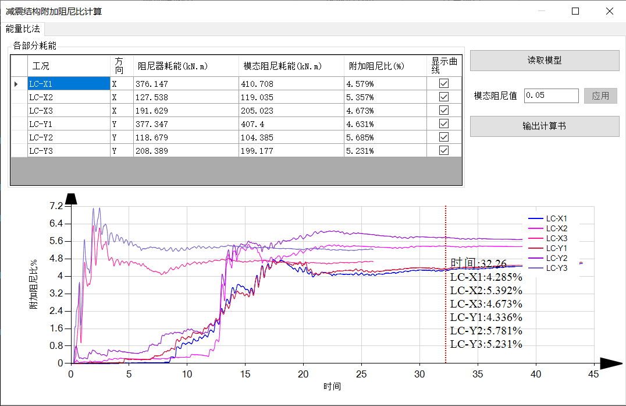Click the 读取模型 button
626x406 pixels.
click(x=544, y=61)
